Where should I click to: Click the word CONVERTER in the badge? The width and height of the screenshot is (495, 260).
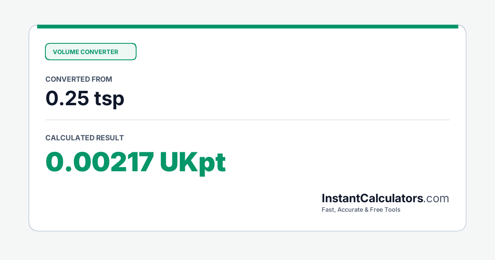tap(99, 52)
